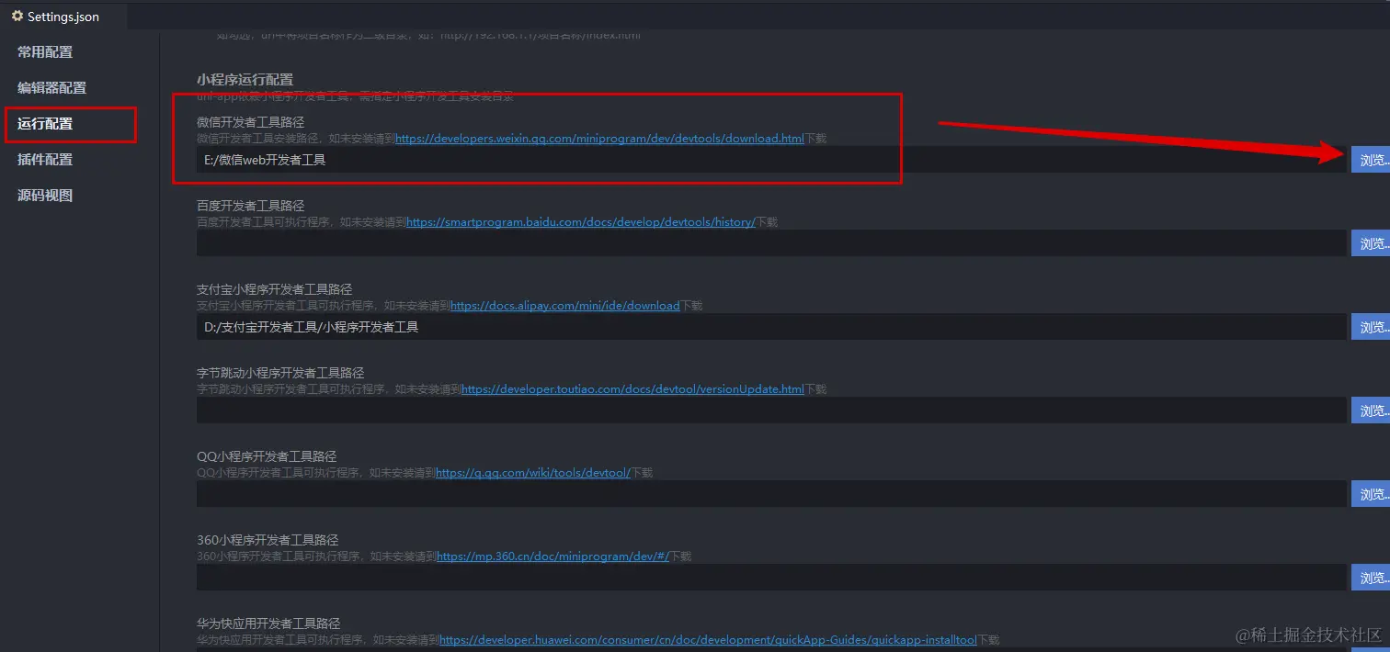
Task: Browse for the Alipay developer tool path
Action: (1371, 327)
